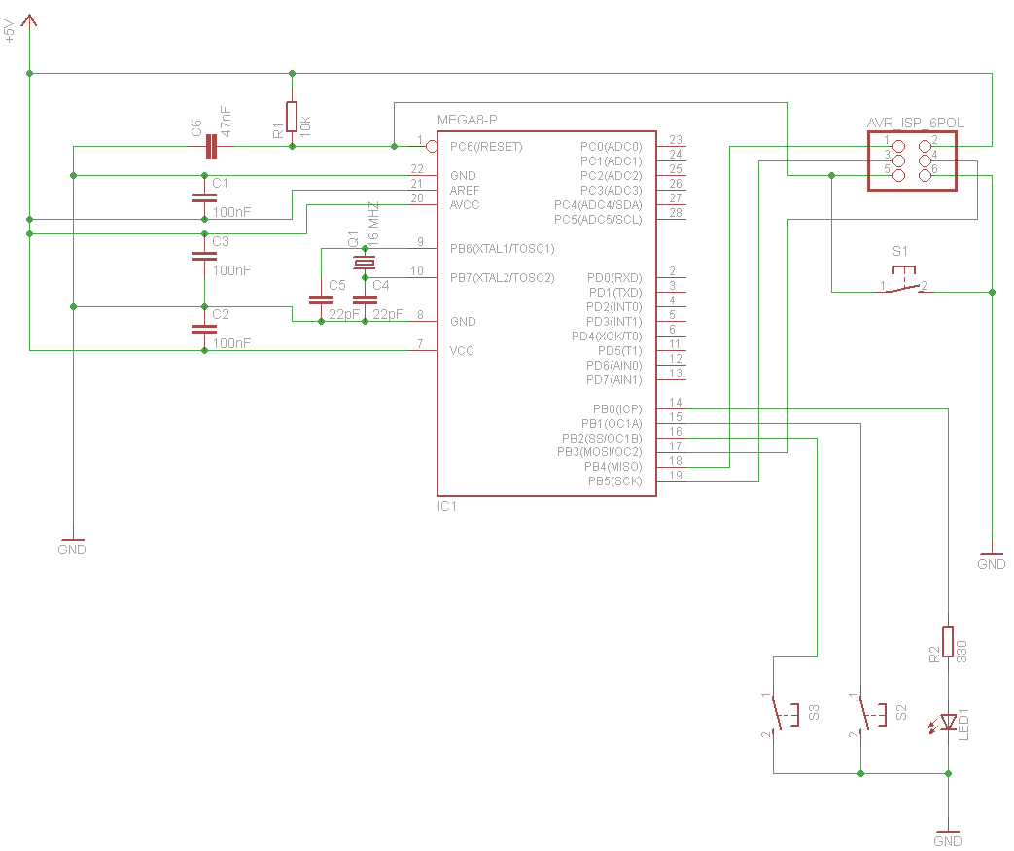This screenshot has height=851, width=1014.
Task: Click the PD0(RXD) pin label
Action: pyautogui.click(x=614, y=277)
